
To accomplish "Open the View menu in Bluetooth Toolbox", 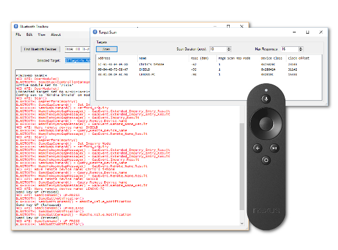I will [x=42, y=35].
